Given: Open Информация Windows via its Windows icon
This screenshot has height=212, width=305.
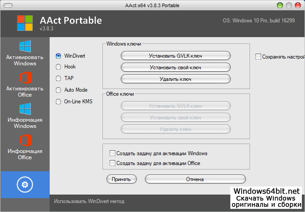Looking at the screenshot, I should coord(25,109).
